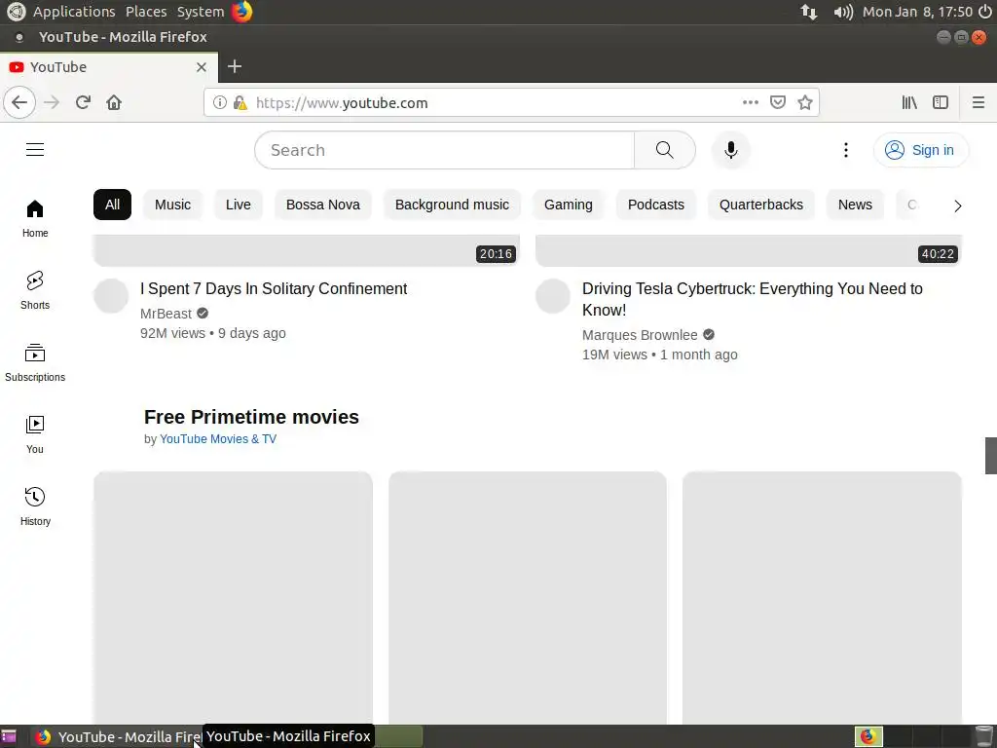This screenshot has width=997, height=748.
Task: Open the Firefox application menu
Action: coord(979,102)
